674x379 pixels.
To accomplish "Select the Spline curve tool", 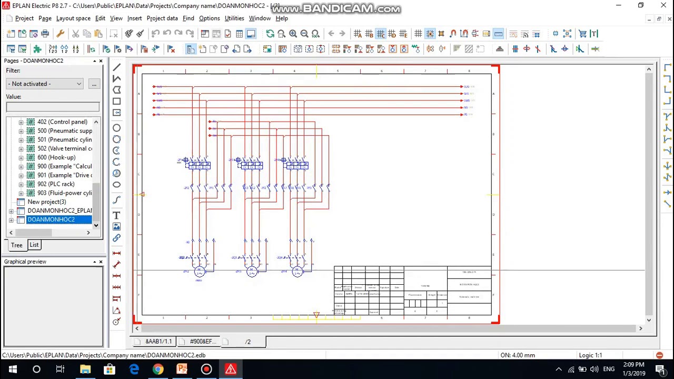I will [117, 200].
